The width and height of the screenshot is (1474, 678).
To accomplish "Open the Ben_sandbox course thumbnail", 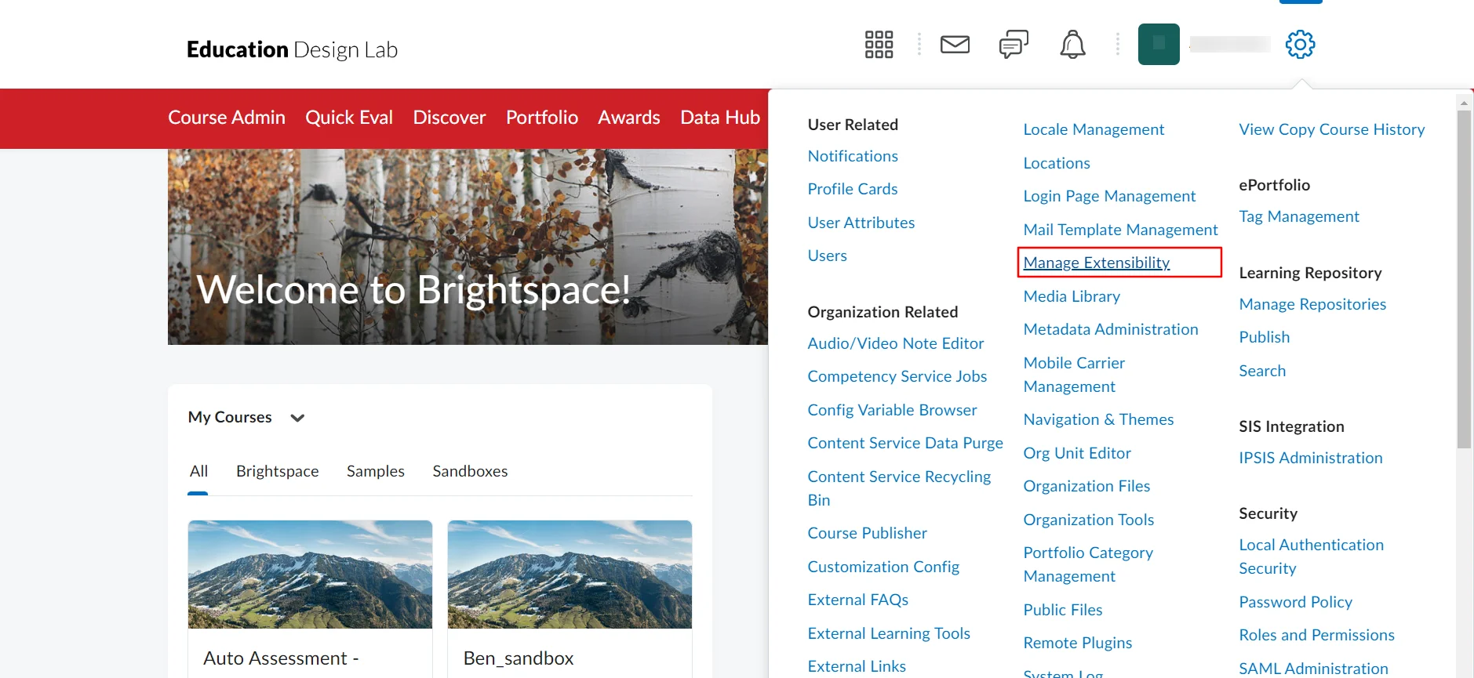I will (570, 575).
